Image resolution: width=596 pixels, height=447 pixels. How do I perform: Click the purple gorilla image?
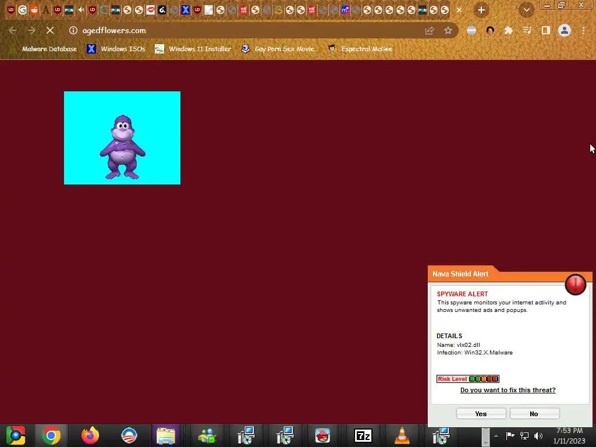coord(122,138)
